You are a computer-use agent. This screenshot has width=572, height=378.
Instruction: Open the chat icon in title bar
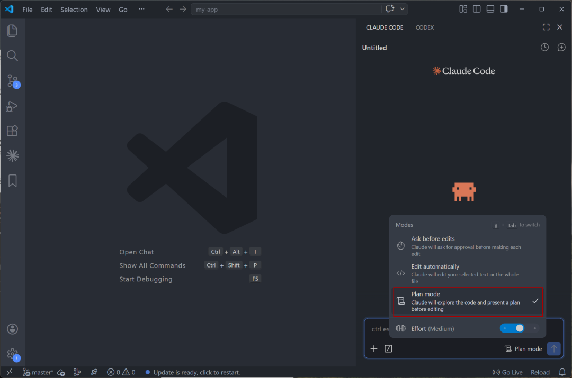[390, 9]
